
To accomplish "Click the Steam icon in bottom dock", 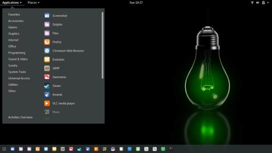I will coord(79,149).
